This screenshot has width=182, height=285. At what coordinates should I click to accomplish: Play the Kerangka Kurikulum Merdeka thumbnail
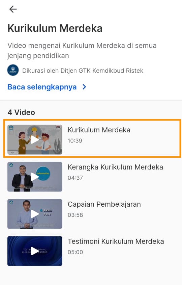click(35, 177)
